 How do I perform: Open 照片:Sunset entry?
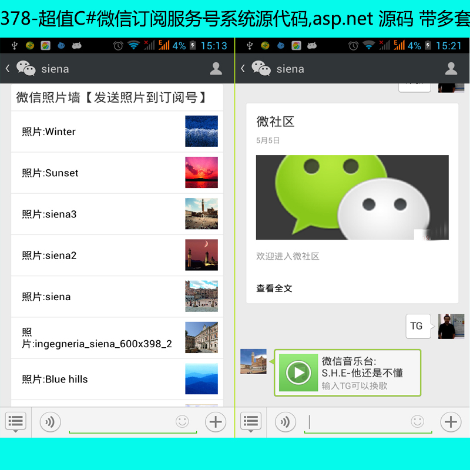pos(117,173)
